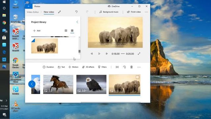This screenshot has height=119, width=211.
Task: Open File Explorer from the taskbar
Action: tap(4, 16)
